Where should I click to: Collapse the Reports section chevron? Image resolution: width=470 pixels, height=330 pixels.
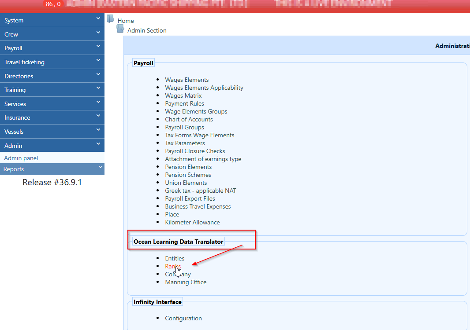click(x=100, y=167)
